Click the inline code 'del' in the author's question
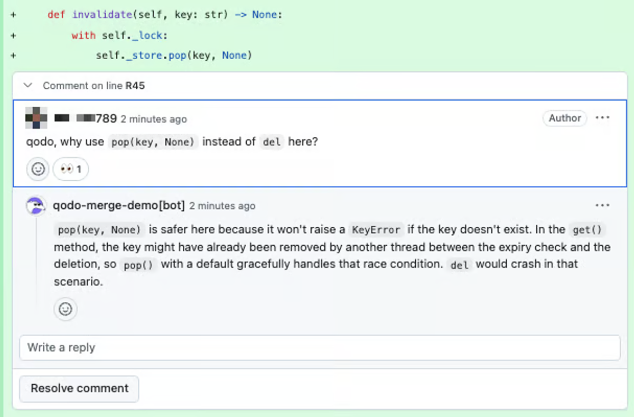This screenshot has height=417, width=634. 272,142
